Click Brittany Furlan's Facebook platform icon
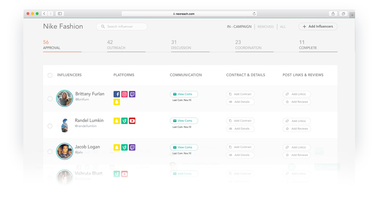This screenshot has height=202, width=381. (x=116, y=94)
